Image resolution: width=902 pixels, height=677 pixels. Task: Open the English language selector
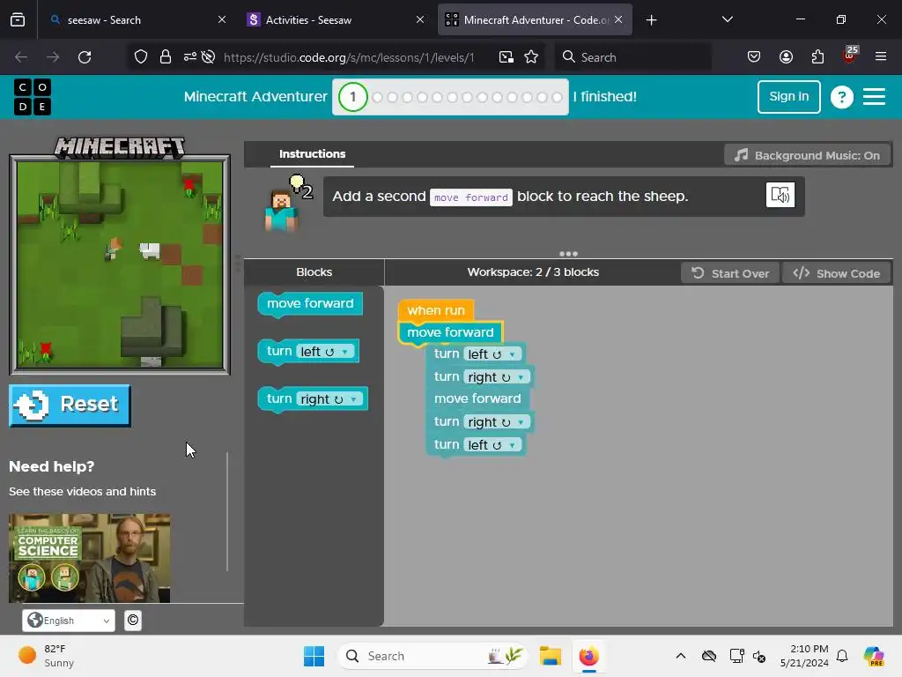[x=69, y=620]
